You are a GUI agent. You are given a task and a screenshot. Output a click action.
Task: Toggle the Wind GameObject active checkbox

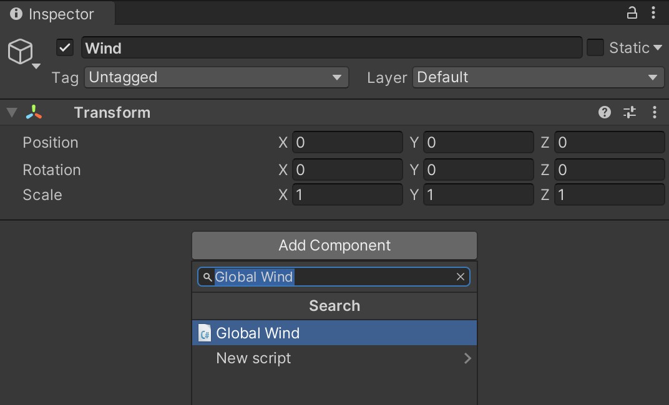point(64,47)
